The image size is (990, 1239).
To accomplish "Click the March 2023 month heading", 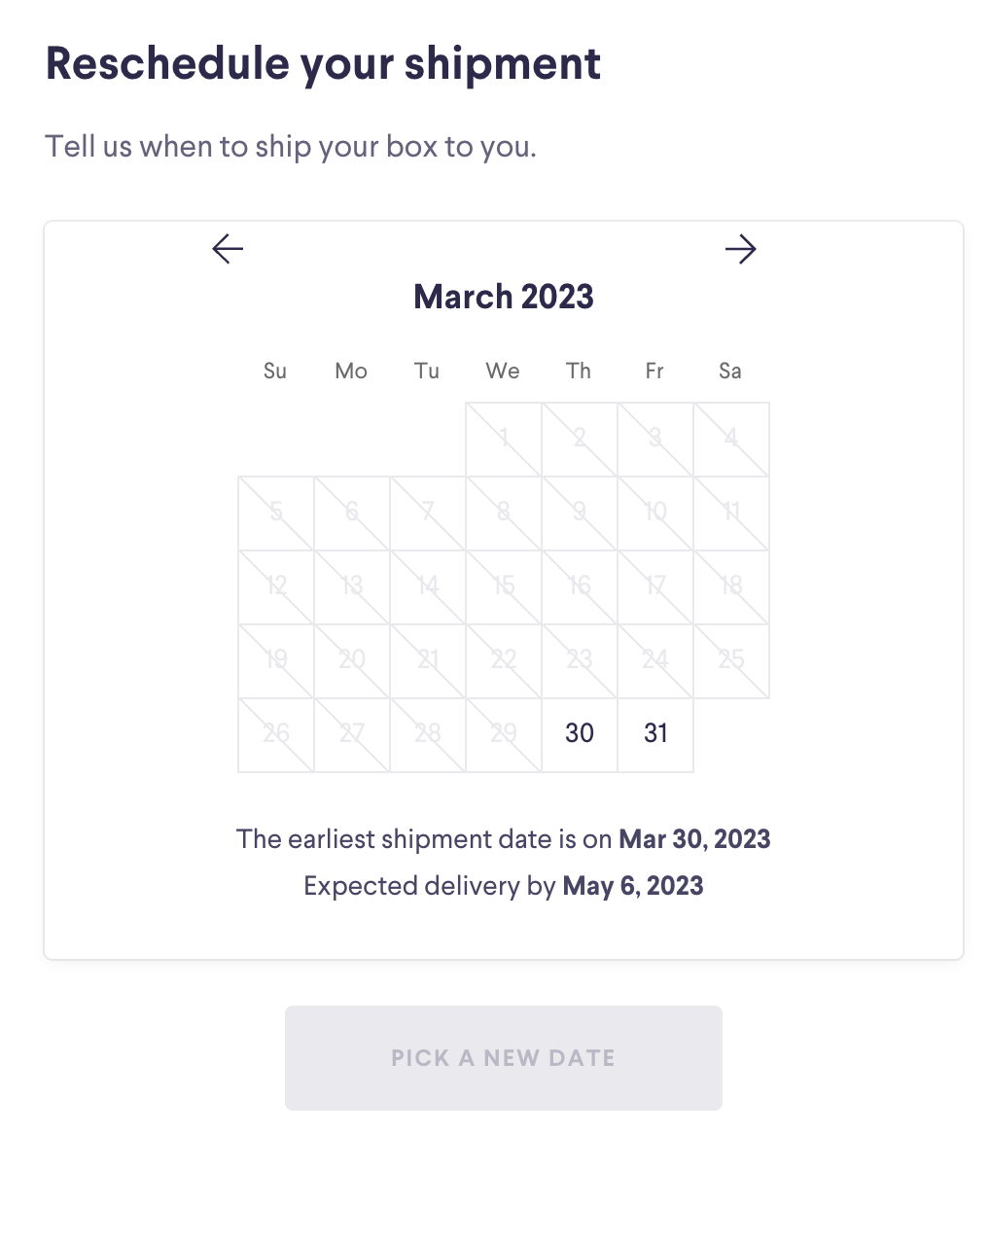I will point(504,297).
